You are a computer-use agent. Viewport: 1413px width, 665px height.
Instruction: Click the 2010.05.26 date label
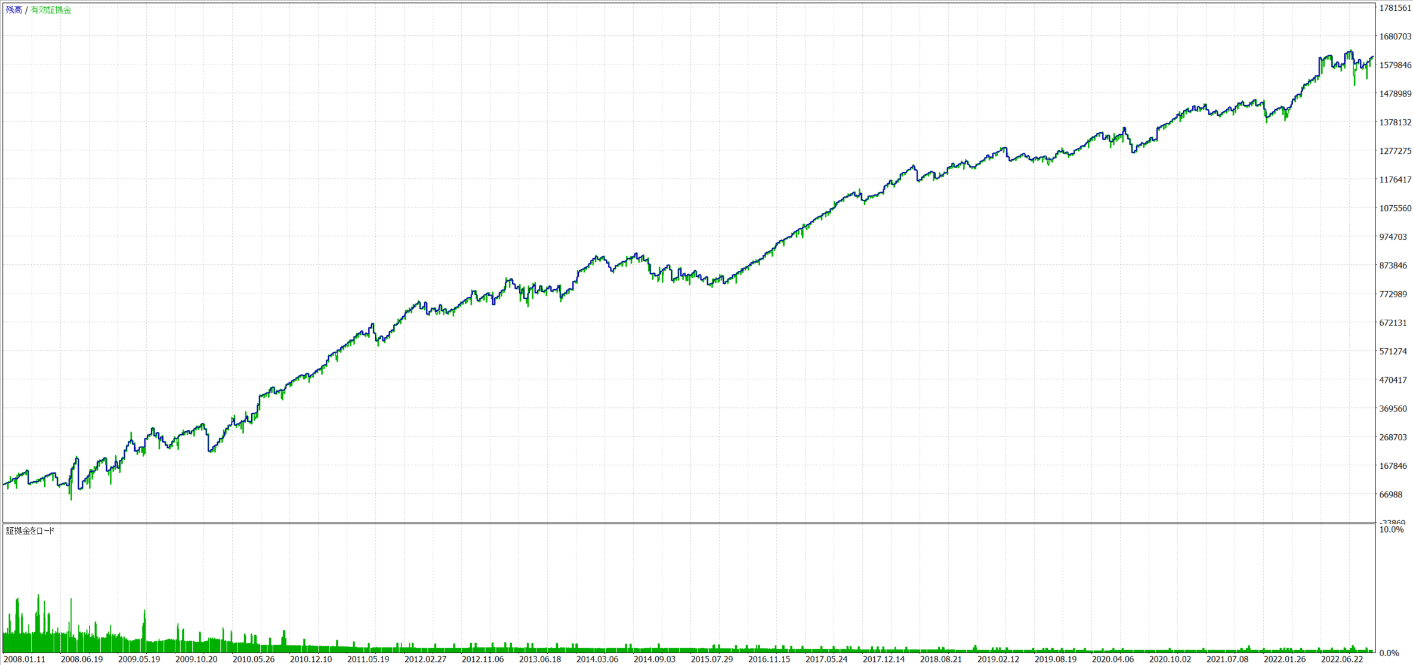[x=254, y=659]
